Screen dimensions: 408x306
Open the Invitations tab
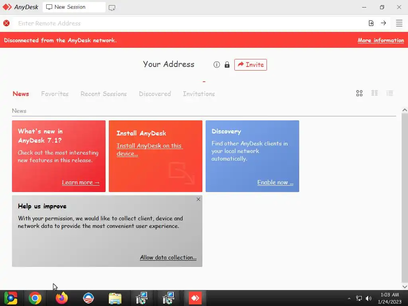(x=199, y=94)
